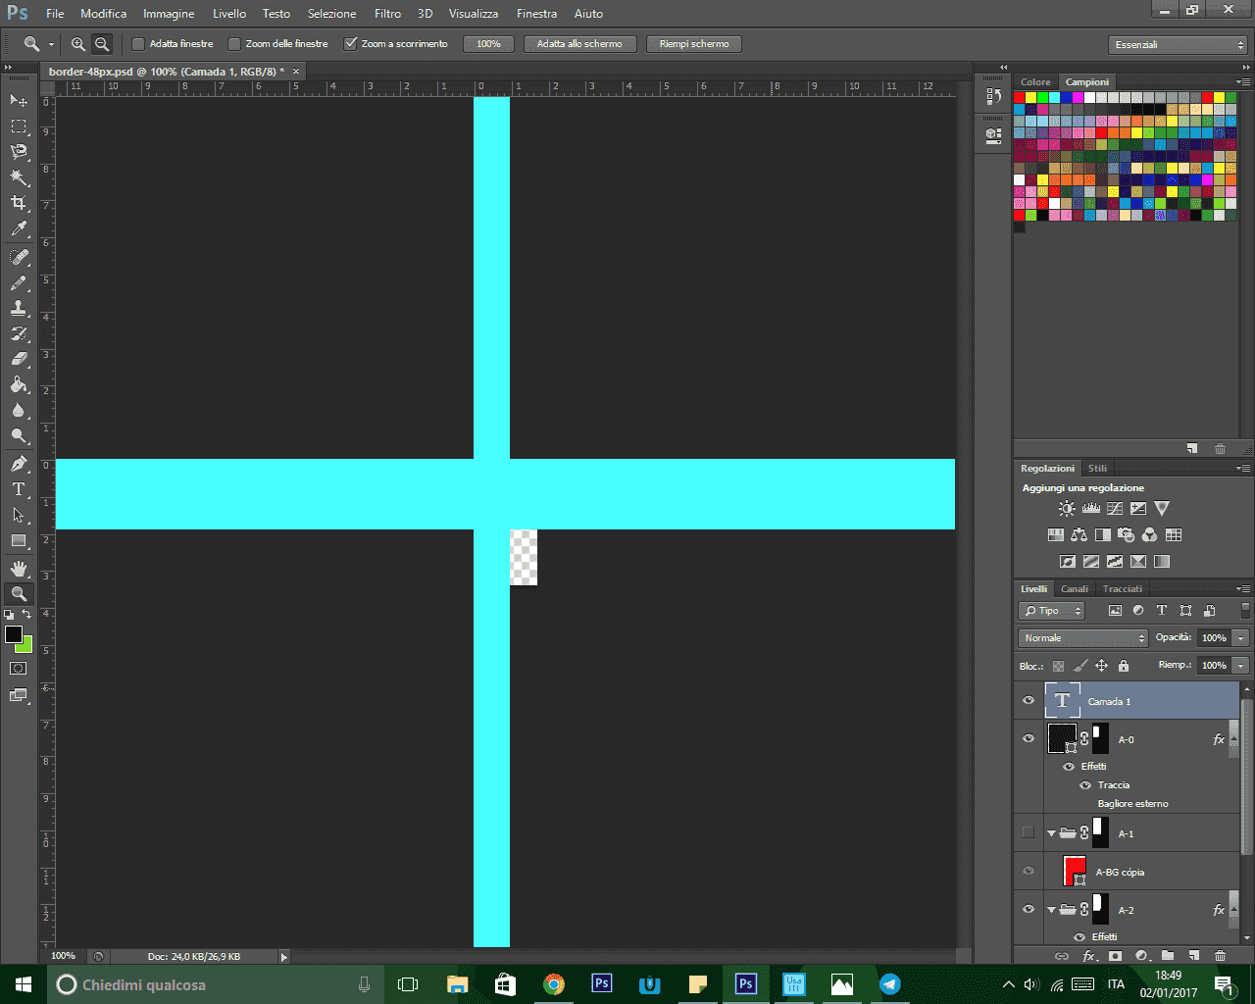Viewport: 1255px width, 1004px height.
Task: Switch to the Stili tab
Action: coord(1097,469)
